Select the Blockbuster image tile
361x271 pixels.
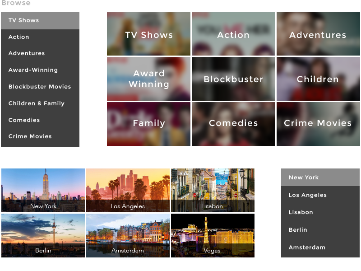[x=233, y=79]
